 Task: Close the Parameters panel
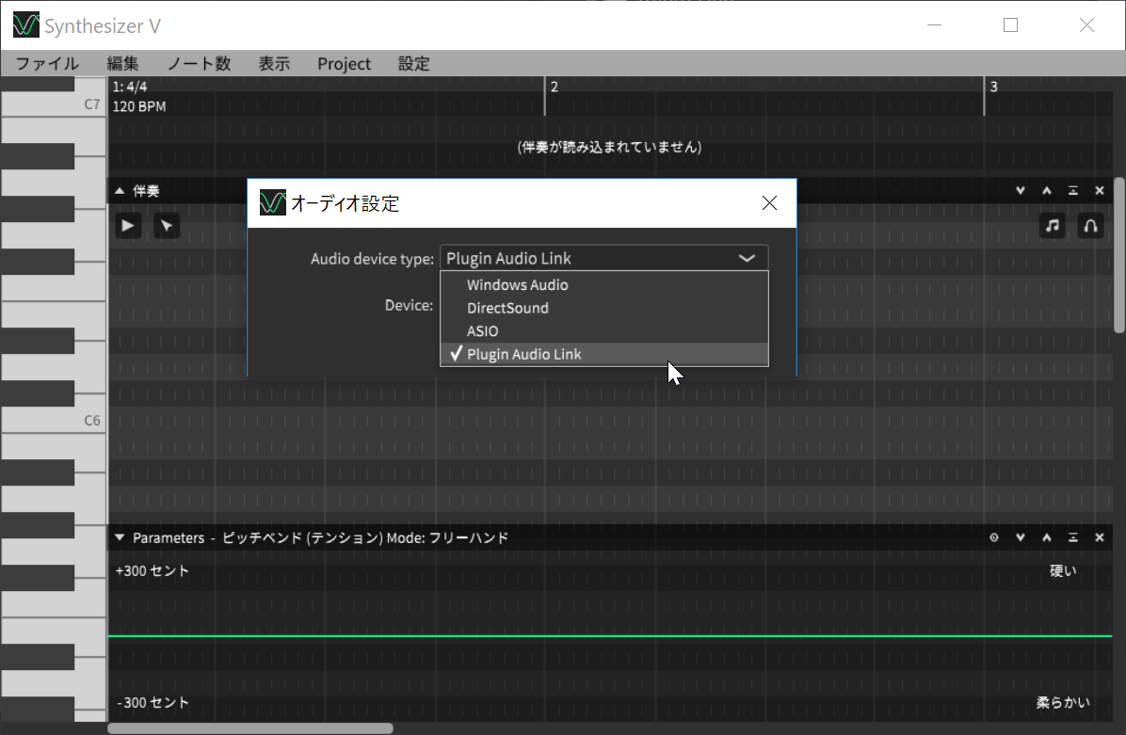1100,537
